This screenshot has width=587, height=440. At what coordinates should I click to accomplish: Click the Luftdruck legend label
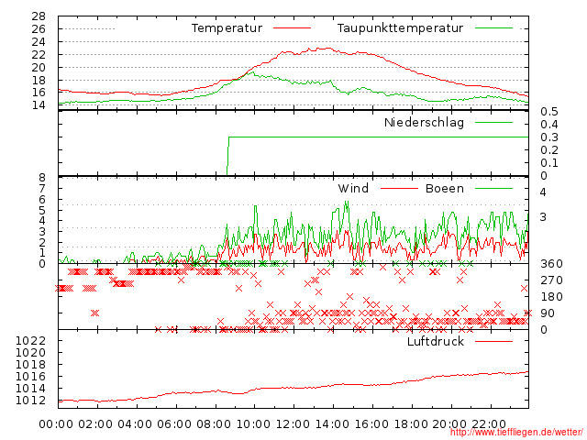coord(436,341)
